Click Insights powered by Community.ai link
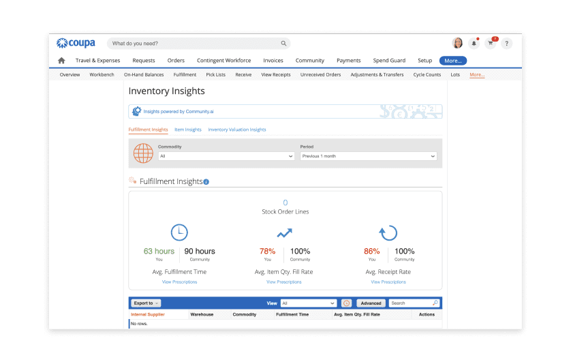Screen dimensions: 571x362 [x=179, y=111]
